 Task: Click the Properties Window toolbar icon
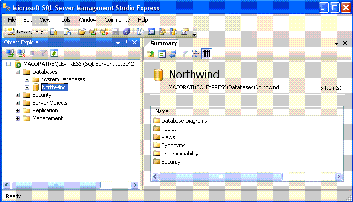185,31
